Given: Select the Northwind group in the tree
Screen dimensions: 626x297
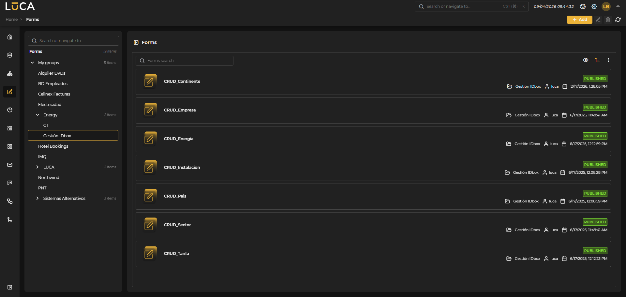Looking at the screenshot, I should point(49,177).
